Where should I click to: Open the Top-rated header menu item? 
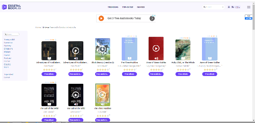[x=128, y=7]
